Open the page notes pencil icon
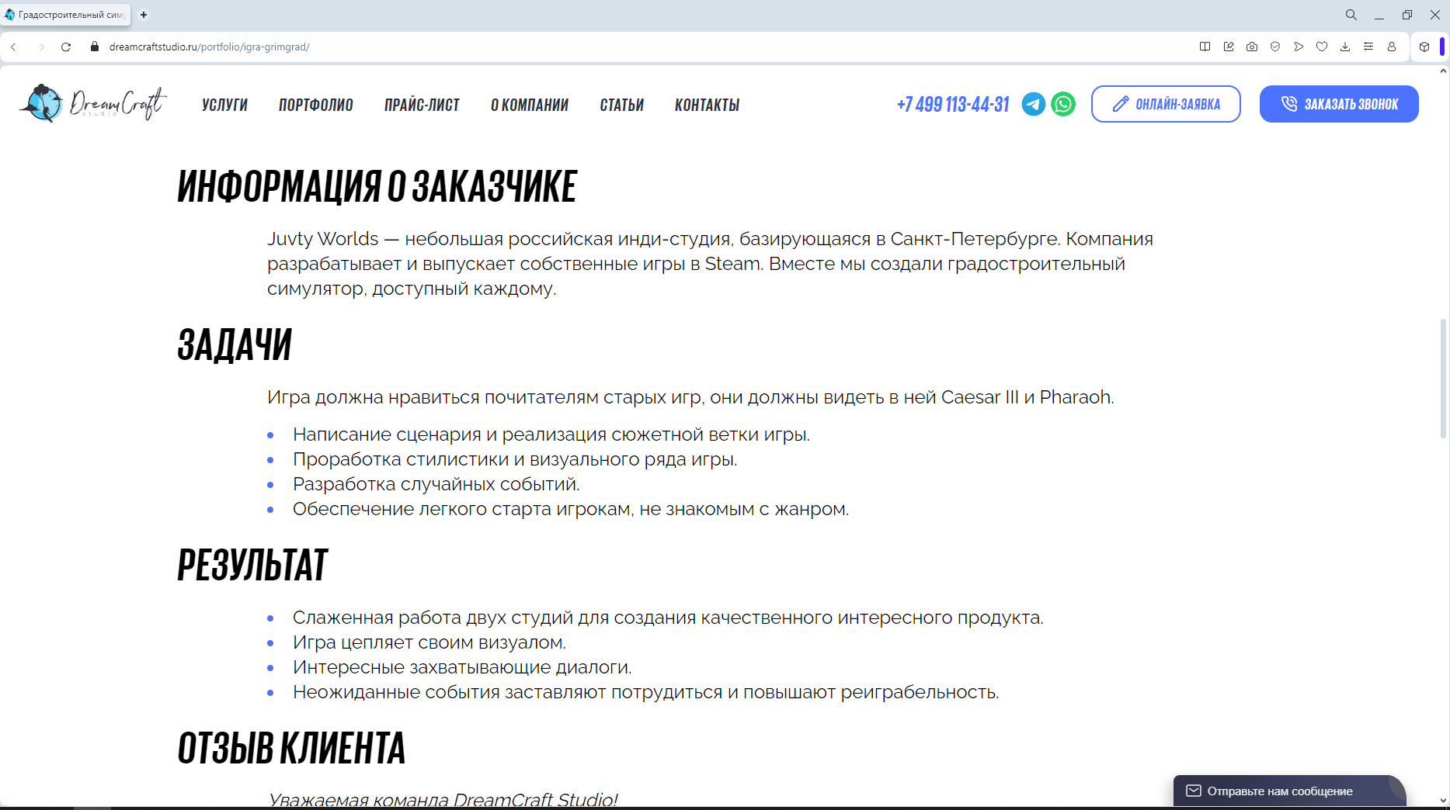This screenshot has width=1450, height=810. 1229,47
